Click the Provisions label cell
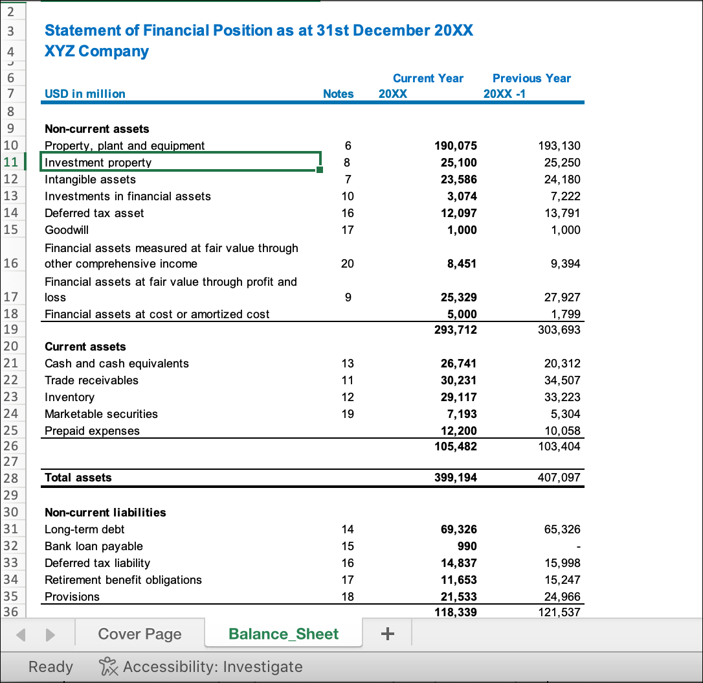Image resolution: width=703 pixels, height=683 pixels. pyautogui.click(x=72, y=596)
